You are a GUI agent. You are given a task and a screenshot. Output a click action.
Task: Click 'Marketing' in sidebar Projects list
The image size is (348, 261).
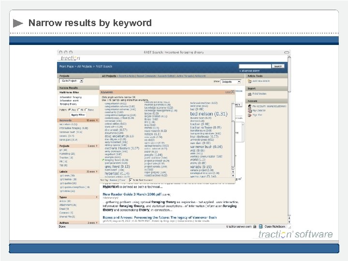(67, 154)
